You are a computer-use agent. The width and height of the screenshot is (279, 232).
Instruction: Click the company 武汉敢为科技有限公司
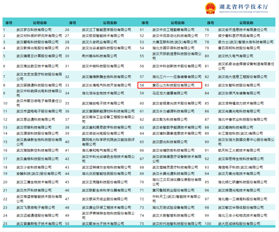pos(170,119)
